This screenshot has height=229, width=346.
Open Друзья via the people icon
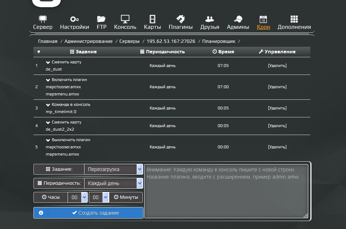coord(209,19)
